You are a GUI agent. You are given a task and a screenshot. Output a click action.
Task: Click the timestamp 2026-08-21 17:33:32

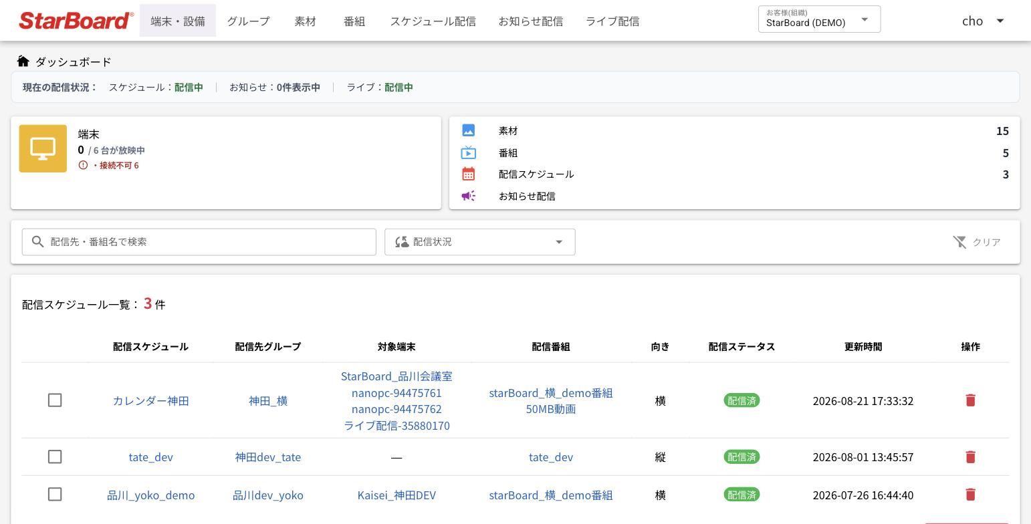[x=863, y=400]
